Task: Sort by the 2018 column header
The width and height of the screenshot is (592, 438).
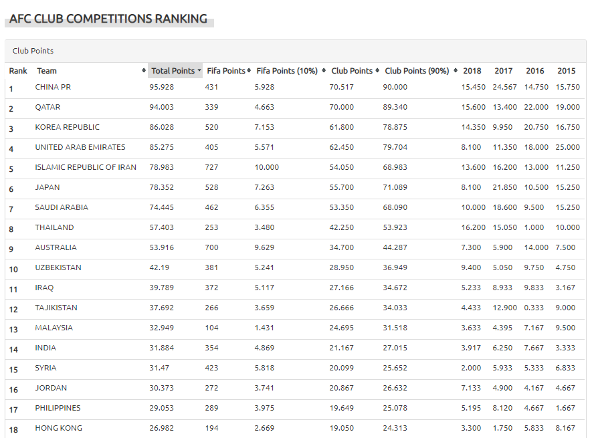Action: pos(472,71)
